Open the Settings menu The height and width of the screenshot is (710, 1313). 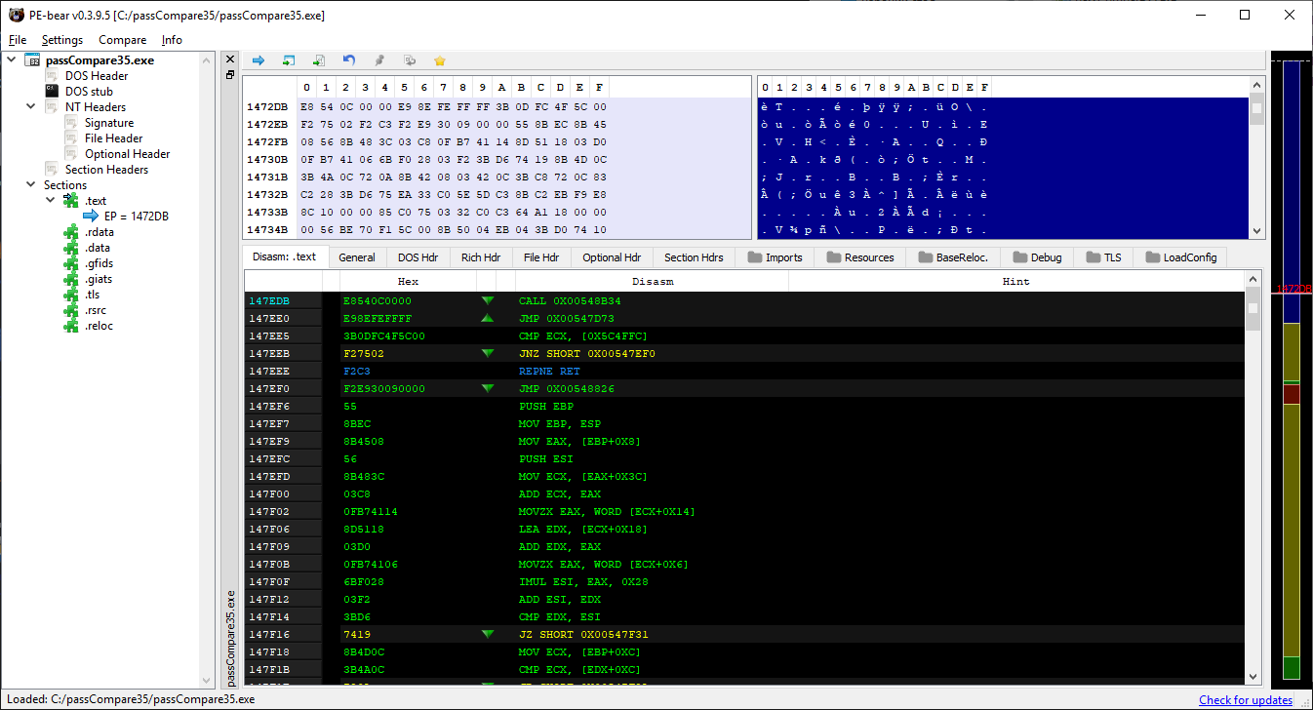62,40
